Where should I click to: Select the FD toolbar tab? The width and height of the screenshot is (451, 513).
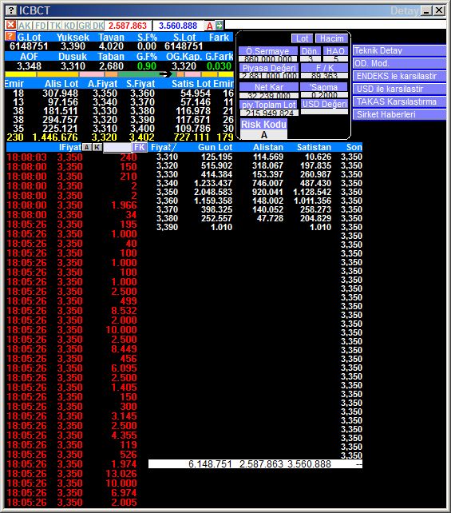pyautogui.click(x=41, y=26)
